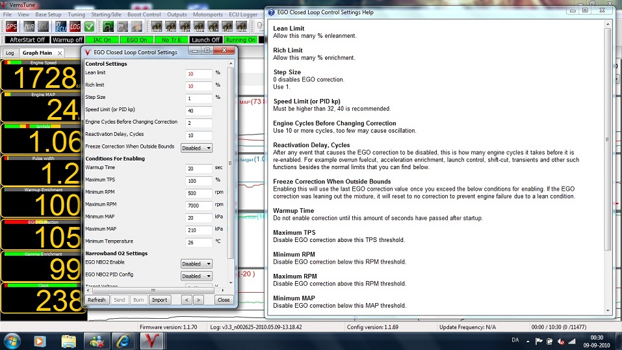The width and height of the screenshot is (622, 350).
Task: Click the Refresh button in EGO dialog
Action: [x=96, y=300]
